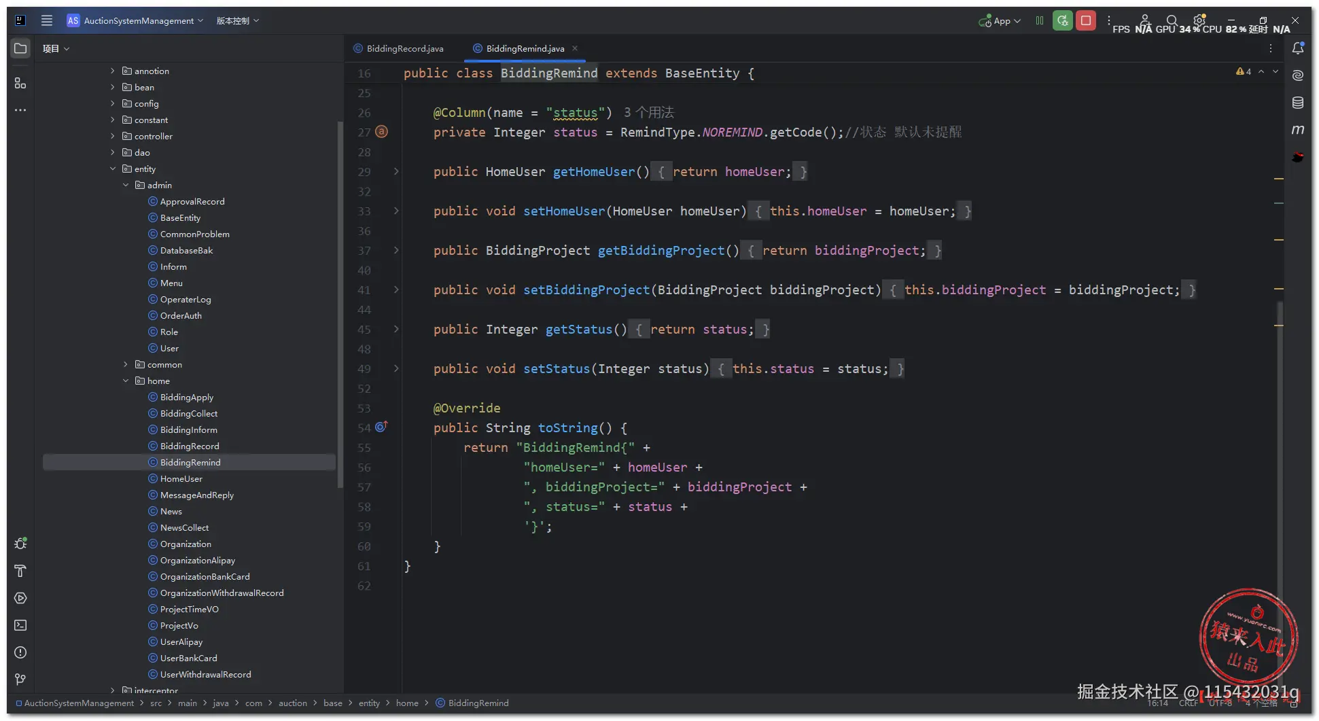Open Search Everywhere magnifier
Screen dimensions: 1319x721
click(1172, 20)
